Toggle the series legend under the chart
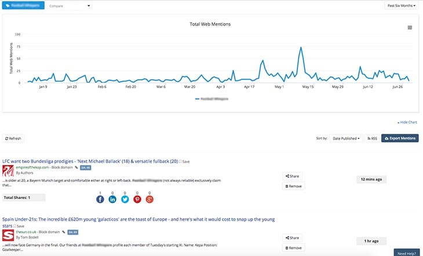The height and width of the screenshot is (256, 423). click(211, 99)
